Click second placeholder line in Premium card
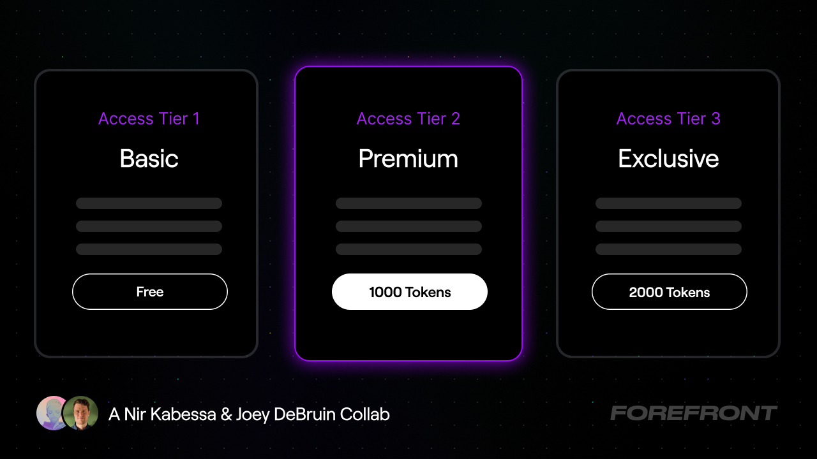817x459 pixels. click(408, 226)
